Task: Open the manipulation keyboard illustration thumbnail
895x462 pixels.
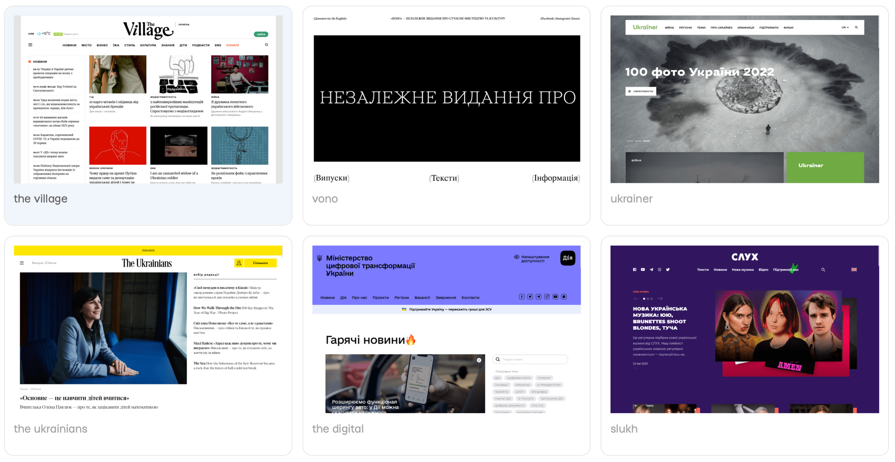Action: 179,74
